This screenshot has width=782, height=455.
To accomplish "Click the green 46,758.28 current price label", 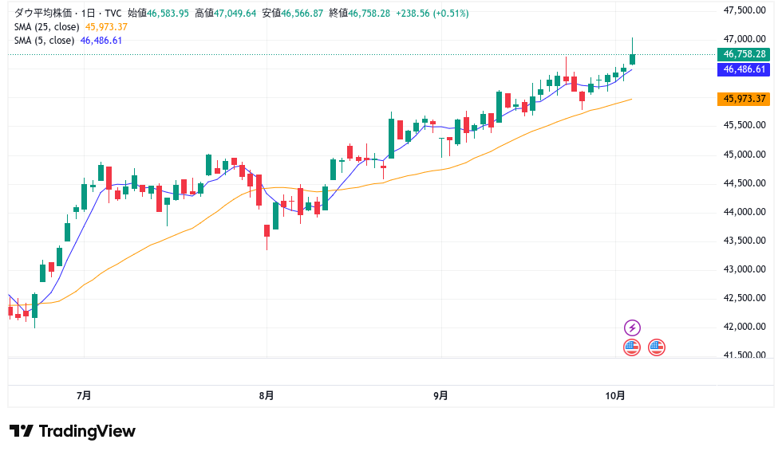I will pyautogui.click(x=744, y=54).
